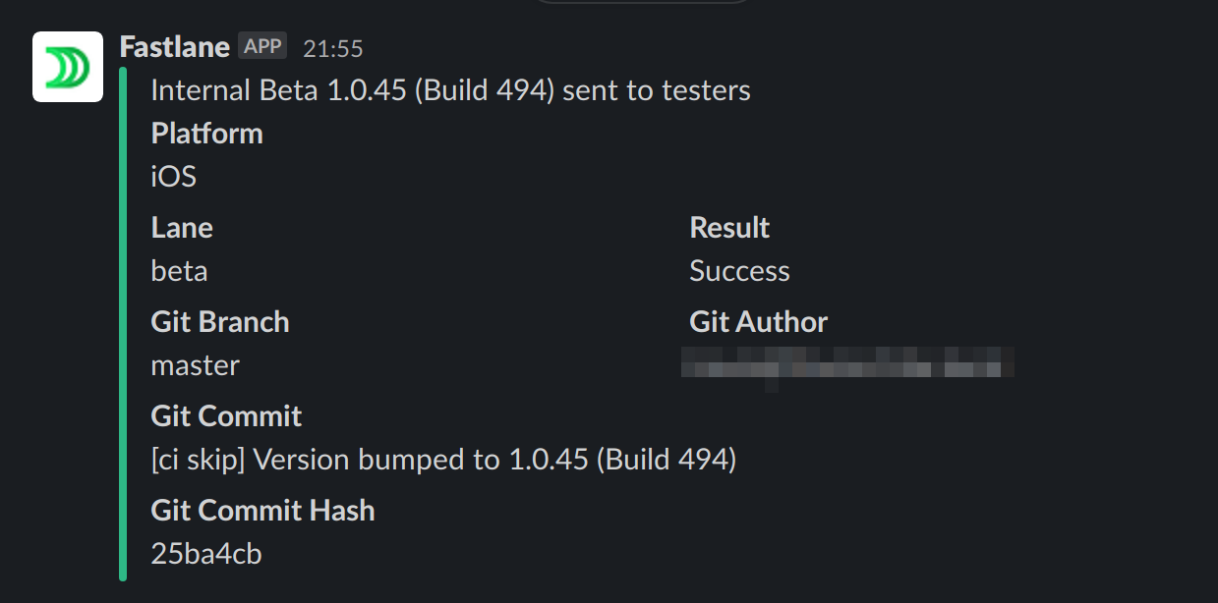Viewport: 1218px width, 603px height.
Task: Click the Git Commit Hash label
Action: (262, 511)
